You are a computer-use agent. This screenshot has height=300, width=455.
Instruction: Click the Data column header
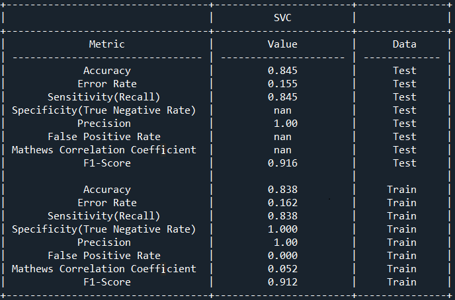[404, 44]
